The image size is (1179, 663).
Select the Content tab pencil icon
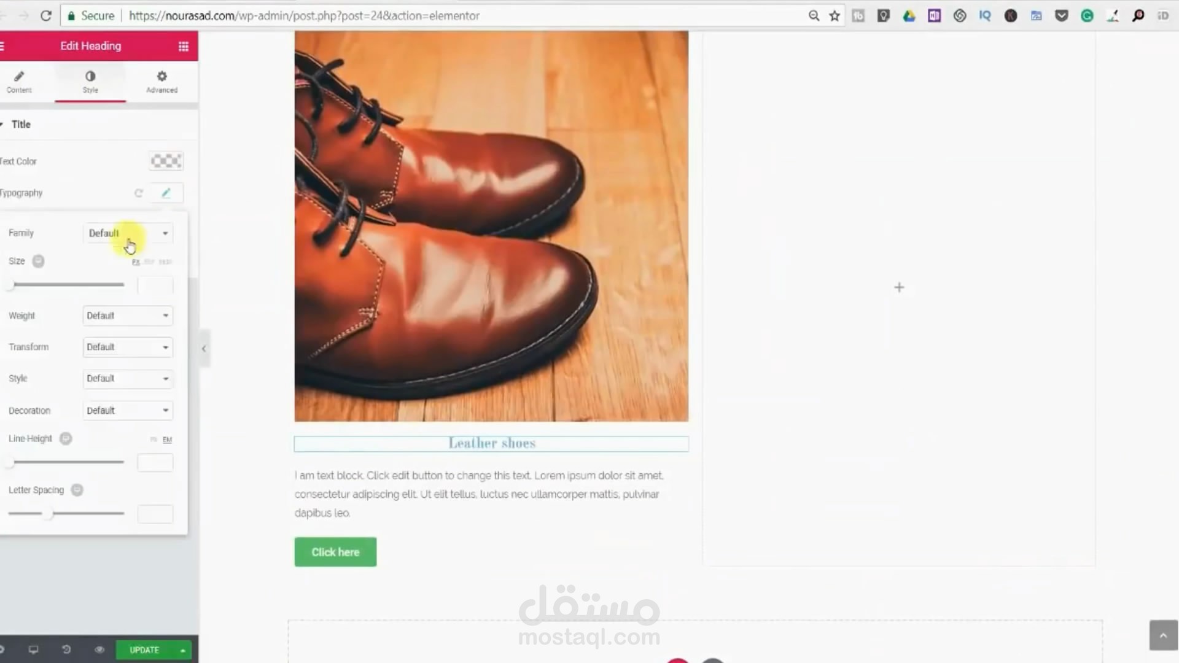[19, 82]
